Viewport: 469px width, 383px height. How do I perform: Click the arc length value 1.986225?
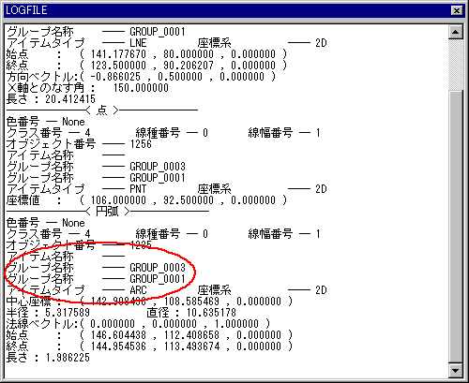click(68, 358)
